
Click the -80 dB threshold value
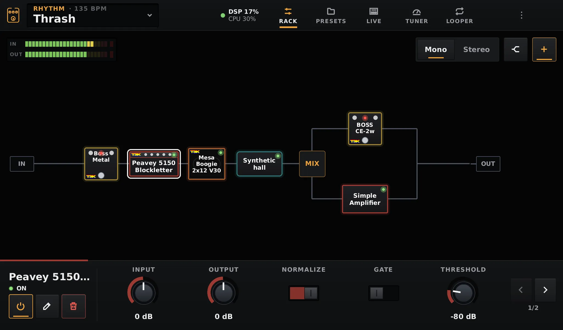pyautogui.click(x=463, y=317)
